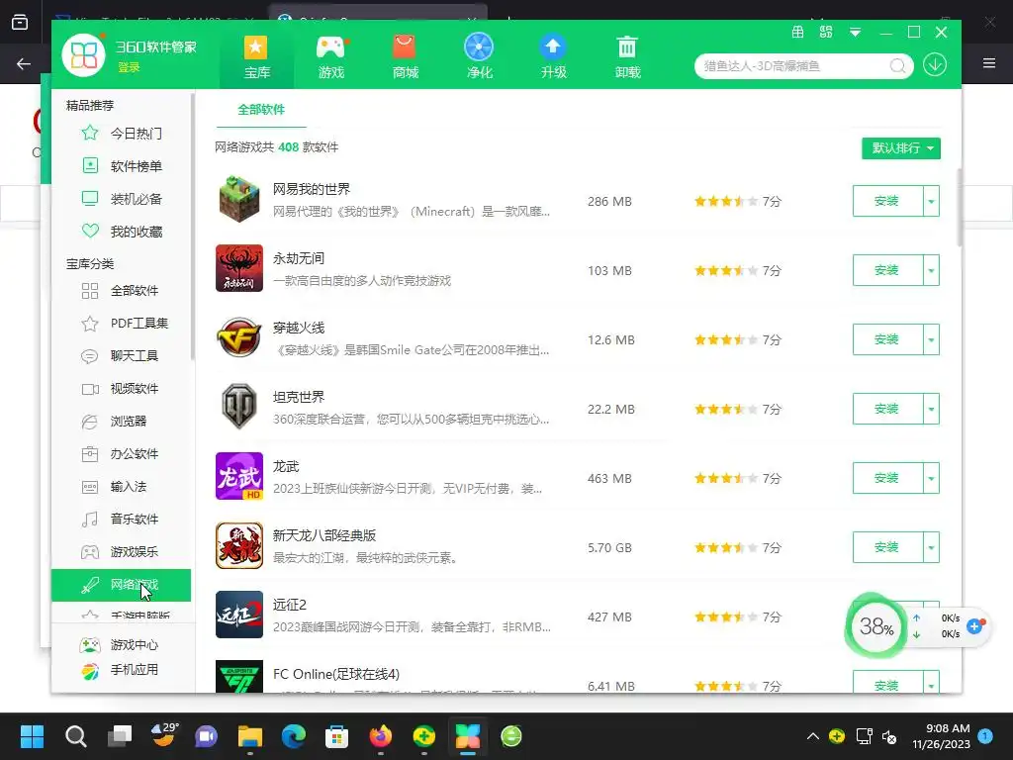Install 新天龙八部经典版

point(887,546)
